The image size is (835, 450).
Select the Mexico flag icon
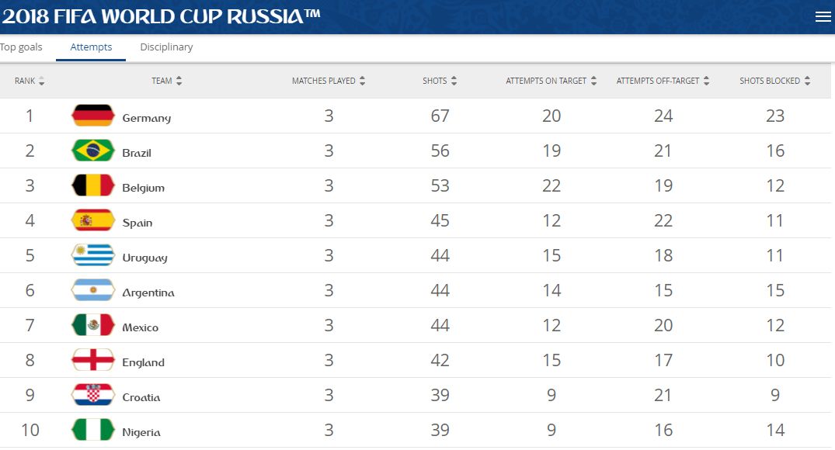(92, 326)
